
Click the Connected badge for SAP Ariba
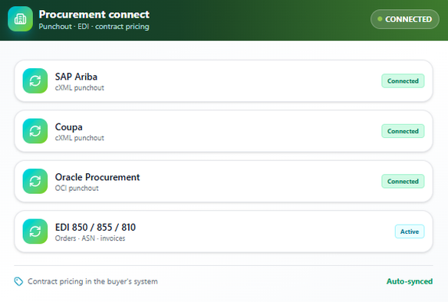click(x=403, y=81)
